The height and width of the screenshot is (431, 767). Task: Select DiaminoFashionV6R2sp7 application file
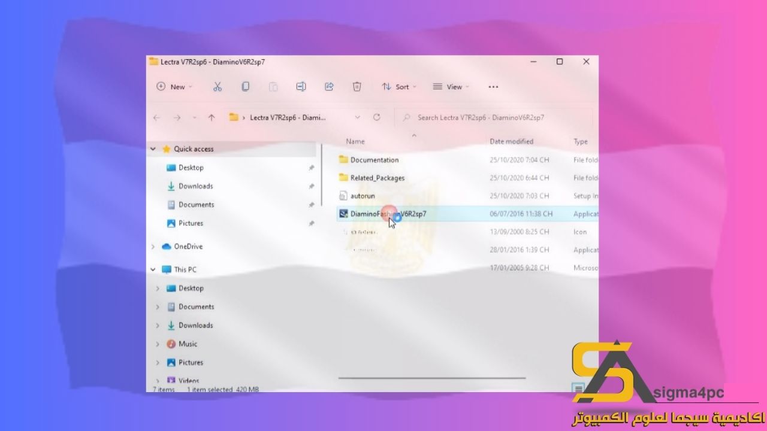388,214
